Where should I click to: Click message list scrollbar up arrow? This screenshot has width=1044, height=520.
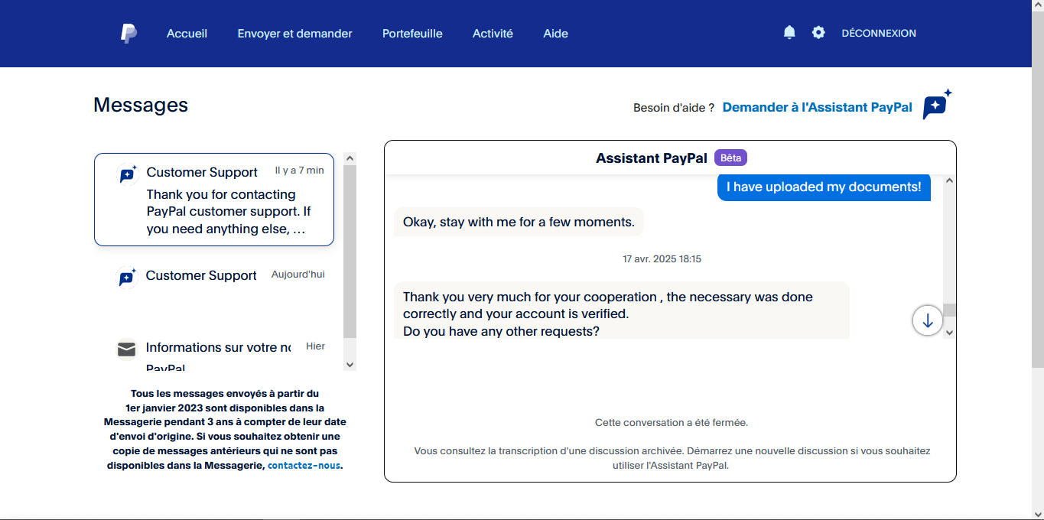click(x=350, y=158)
